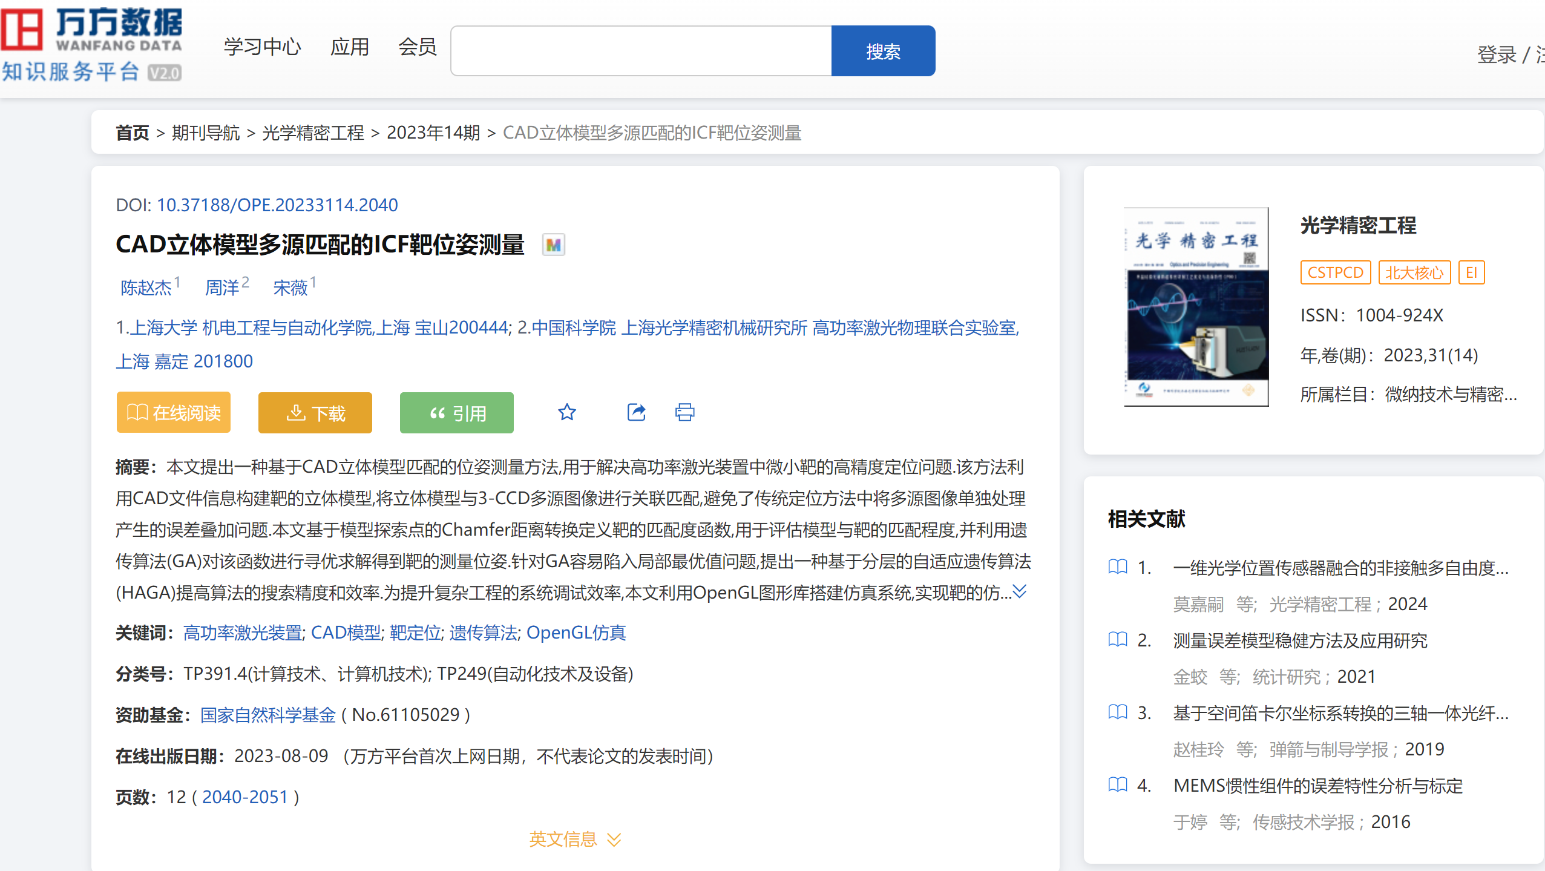Open related article MEMS惯性组件的误差特性分析与标定
This screenshot has width=1545, height=871.
point(1318,786)
